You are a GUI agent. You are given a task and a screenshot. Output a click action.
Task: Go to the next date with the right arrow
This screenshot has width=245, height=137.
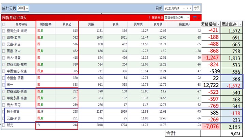click(x=191, y=8)
